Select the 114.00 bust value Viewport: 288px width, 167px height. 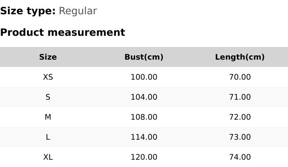[144, 137]
